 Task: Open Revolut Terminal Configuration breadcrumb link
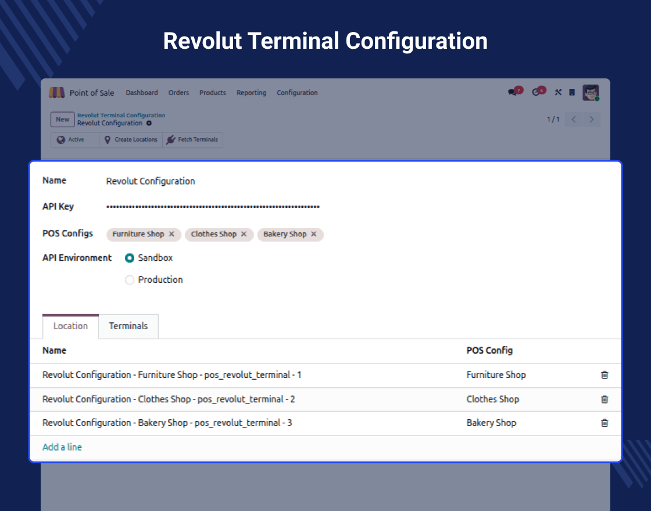coord(121,116)
